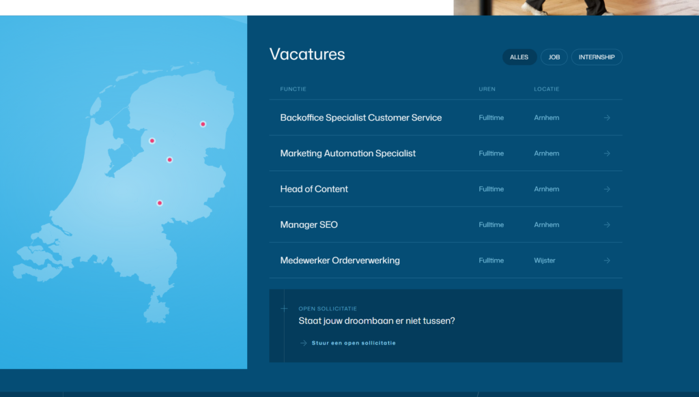Click Wijster location text
Screen dimensions: 699x397
point(545,261)
